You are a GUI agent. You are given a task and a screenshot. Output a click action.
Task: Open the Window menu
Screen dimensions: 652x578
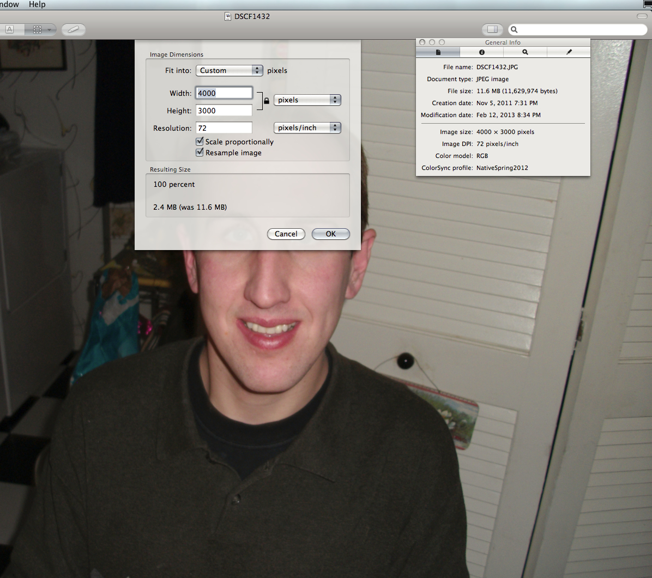click(9, 4)
